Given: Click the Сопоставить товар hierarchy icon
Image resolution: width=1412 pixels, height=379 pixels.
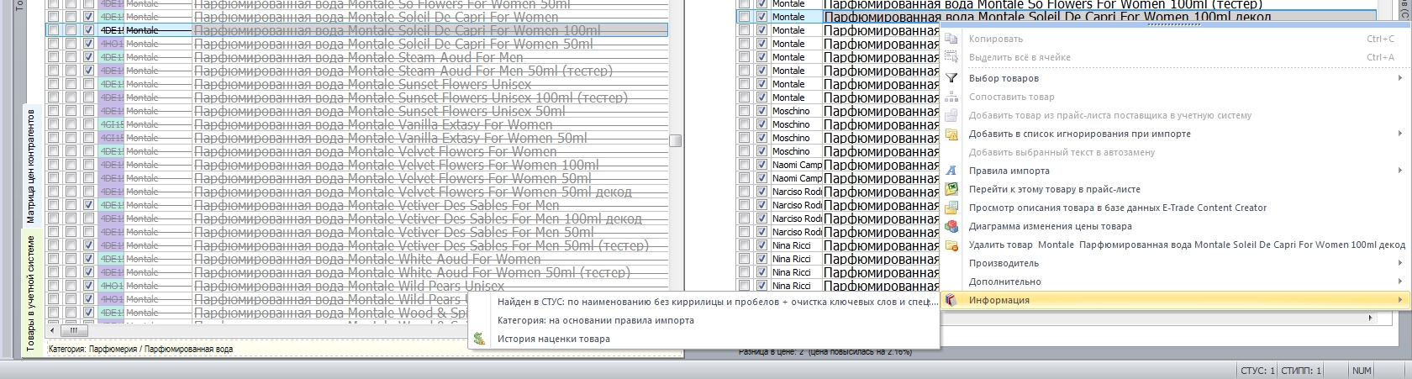Looking at the screenshot, I should pyautogui.click(x=951, y=97).
